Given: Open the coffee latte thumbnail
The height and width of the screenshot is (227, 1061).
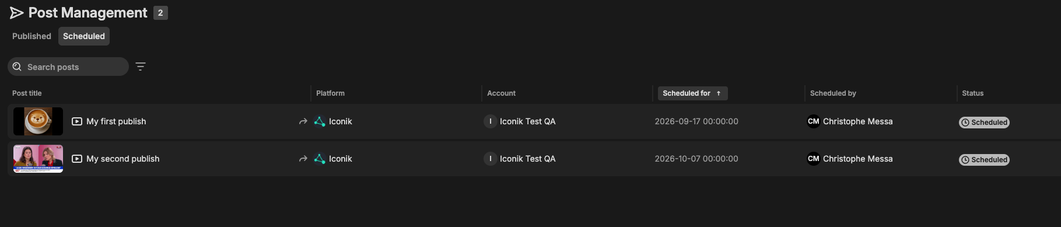Looking at the screenshot, I should coord(38,121).
